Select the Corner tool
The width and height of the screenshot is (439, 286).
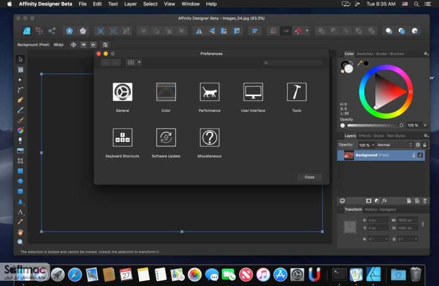(x=21, y=90)
